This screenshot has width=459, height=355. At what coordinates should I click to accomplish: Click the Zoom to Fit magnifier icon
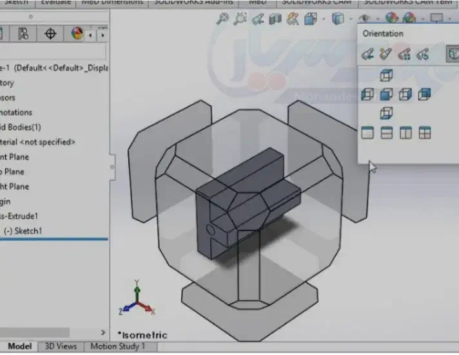(223, 19)
